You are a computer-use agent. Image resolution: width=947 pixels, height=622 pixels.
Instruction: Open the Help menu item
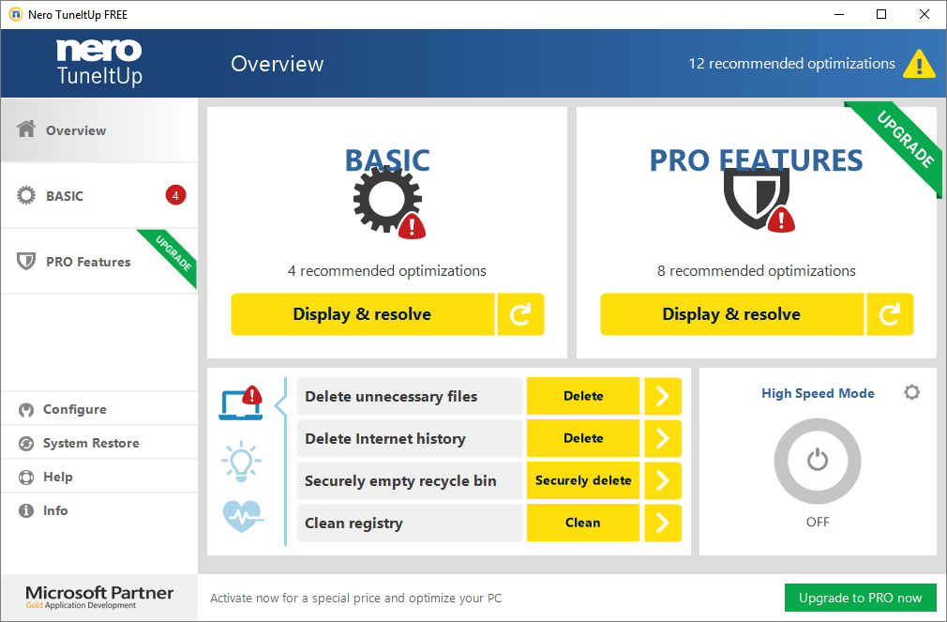(99, 478)
